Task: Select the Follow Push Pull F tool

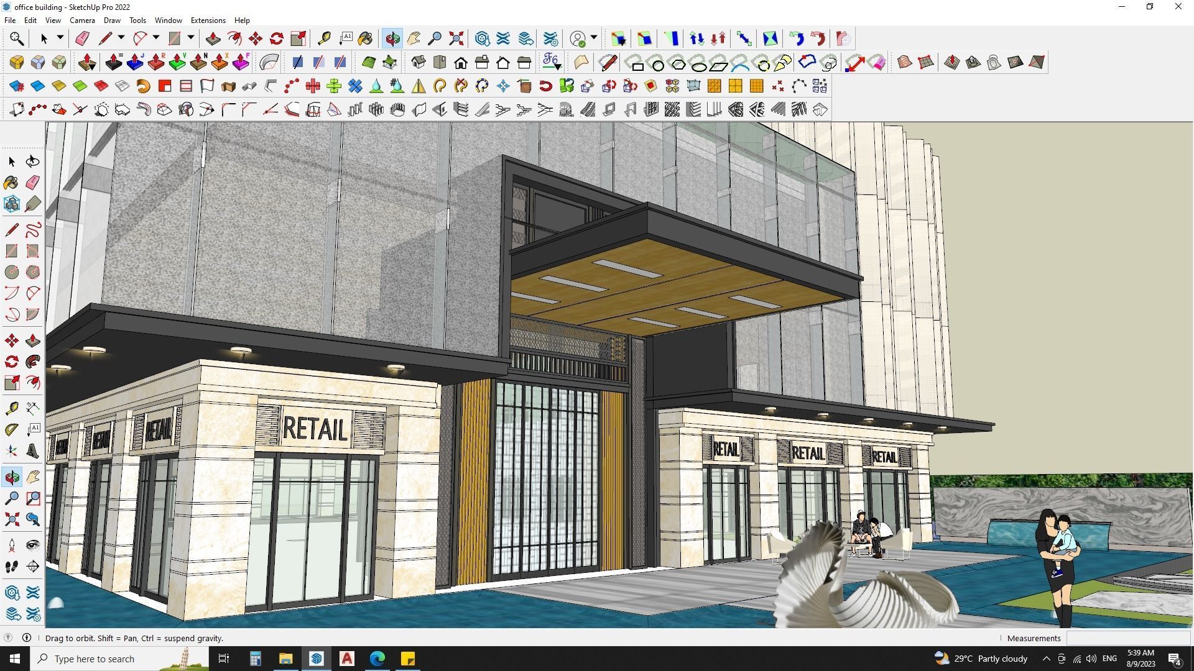Action: (241, 62)
